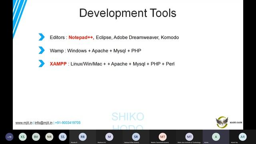The image size is (256, 144).
Task: Click the arrow bullet beside XAMPP
Action: (x=42, y=64)
